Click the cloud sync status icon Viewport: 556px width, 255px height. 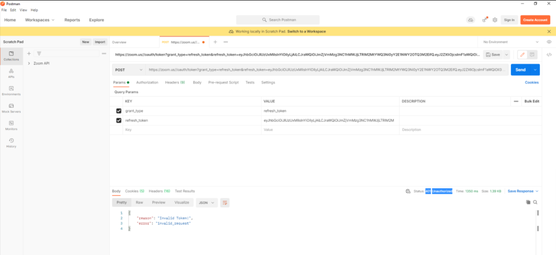point(471,20)
